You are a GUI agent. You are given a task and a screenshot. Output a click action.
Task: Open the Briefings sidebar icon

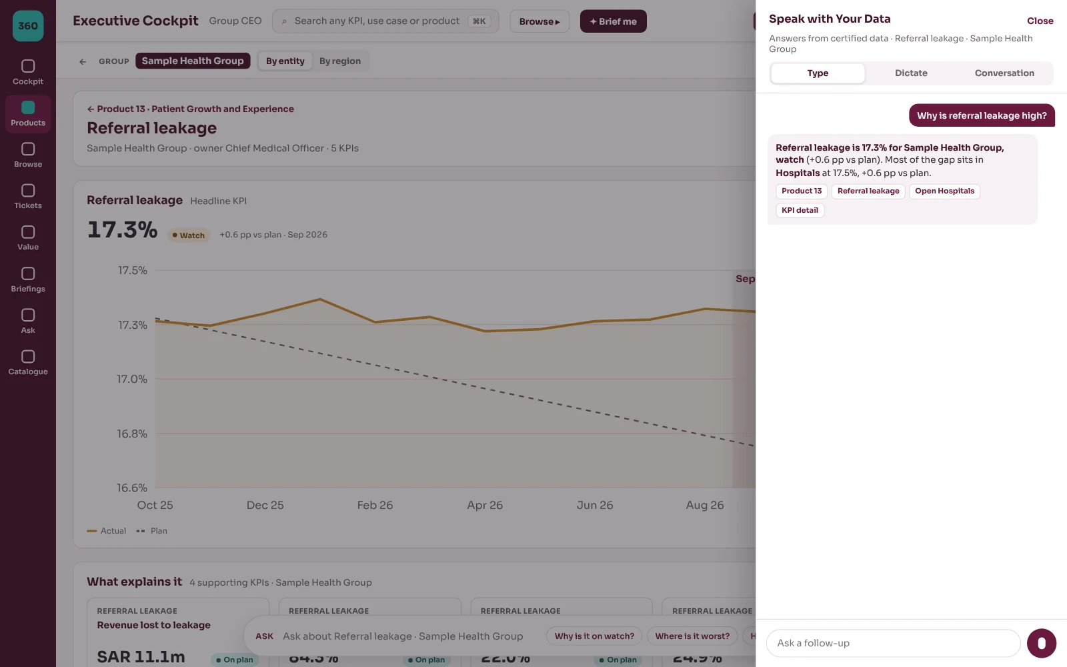click(28, 279)
